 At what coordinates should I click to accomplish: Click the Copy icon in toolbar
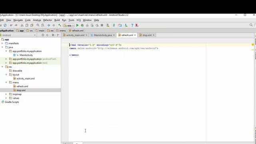[x=27, y=25]
